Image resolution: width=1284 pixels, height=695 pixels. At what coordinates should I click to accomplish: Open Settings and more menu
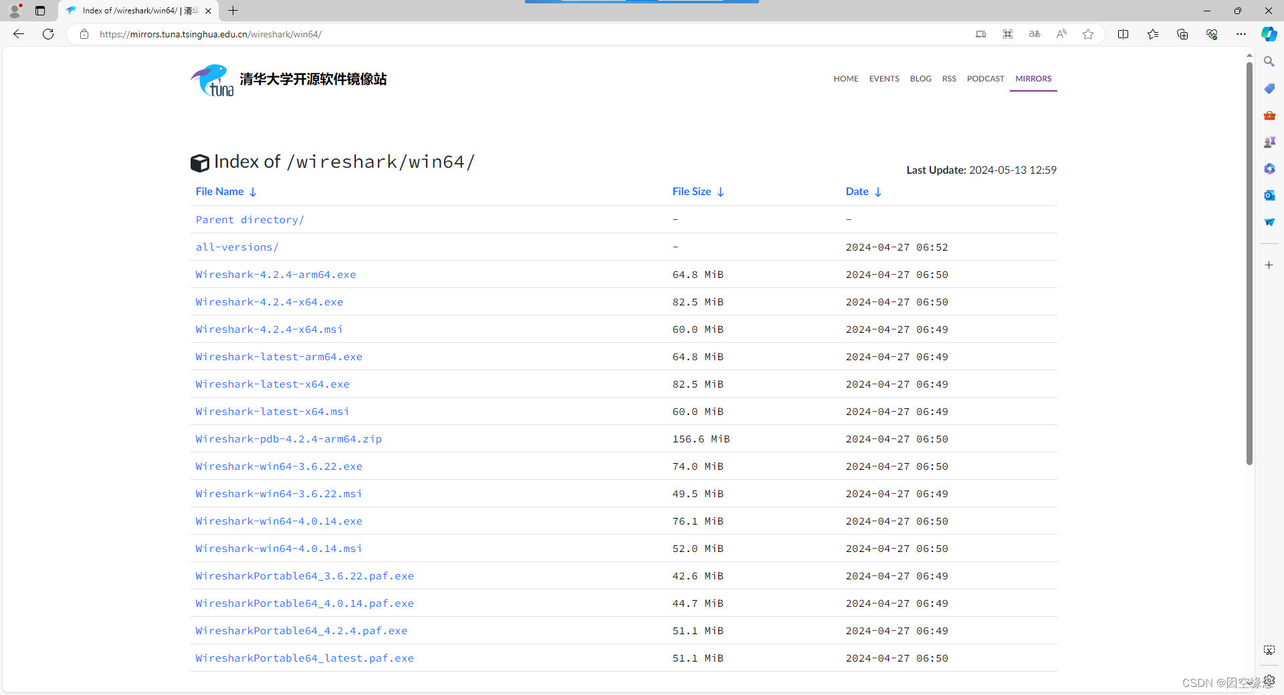(x=1241, y=34)
